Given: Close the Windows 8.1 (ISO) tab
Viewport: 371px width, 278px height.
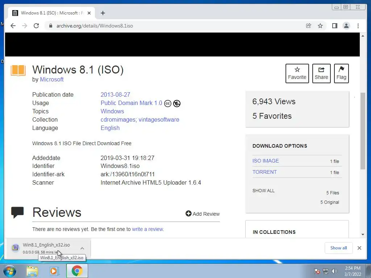Looking at the screenshot, I should click(89, 13).
